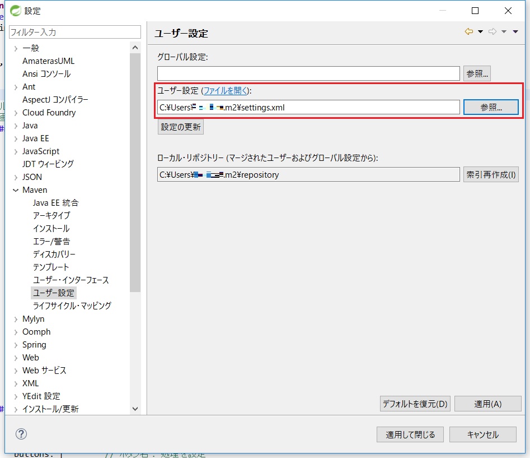Open ライフサイクル・マッピング under Maven

pyautogui.click(x=72, y=306)
